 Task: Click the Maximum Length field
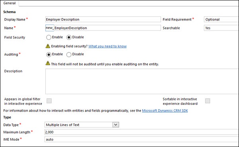click(x=141, y=132)
